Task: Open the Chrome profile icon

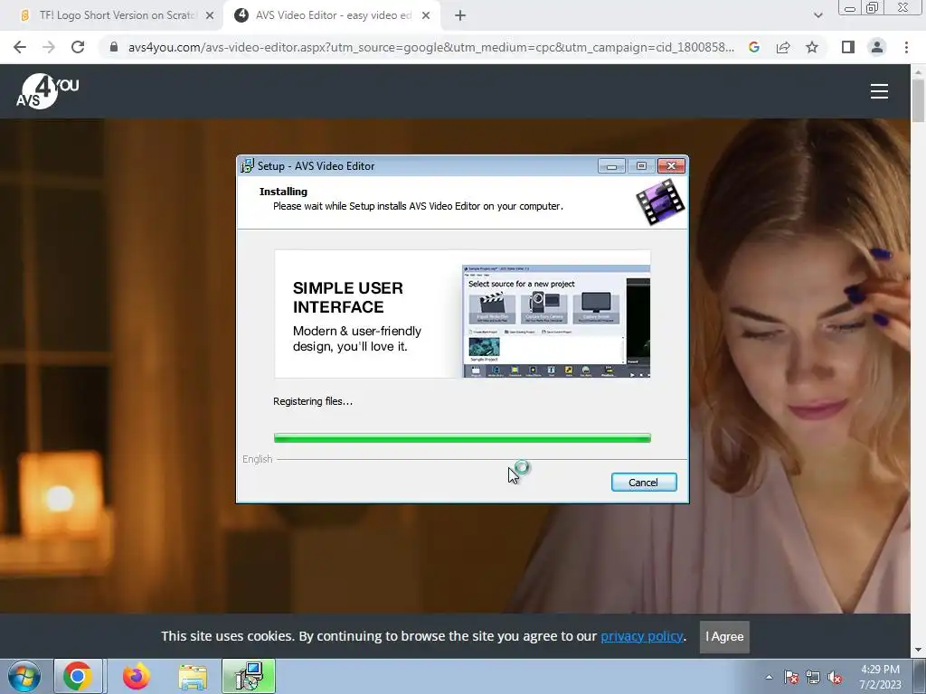Action: (877, 47)
